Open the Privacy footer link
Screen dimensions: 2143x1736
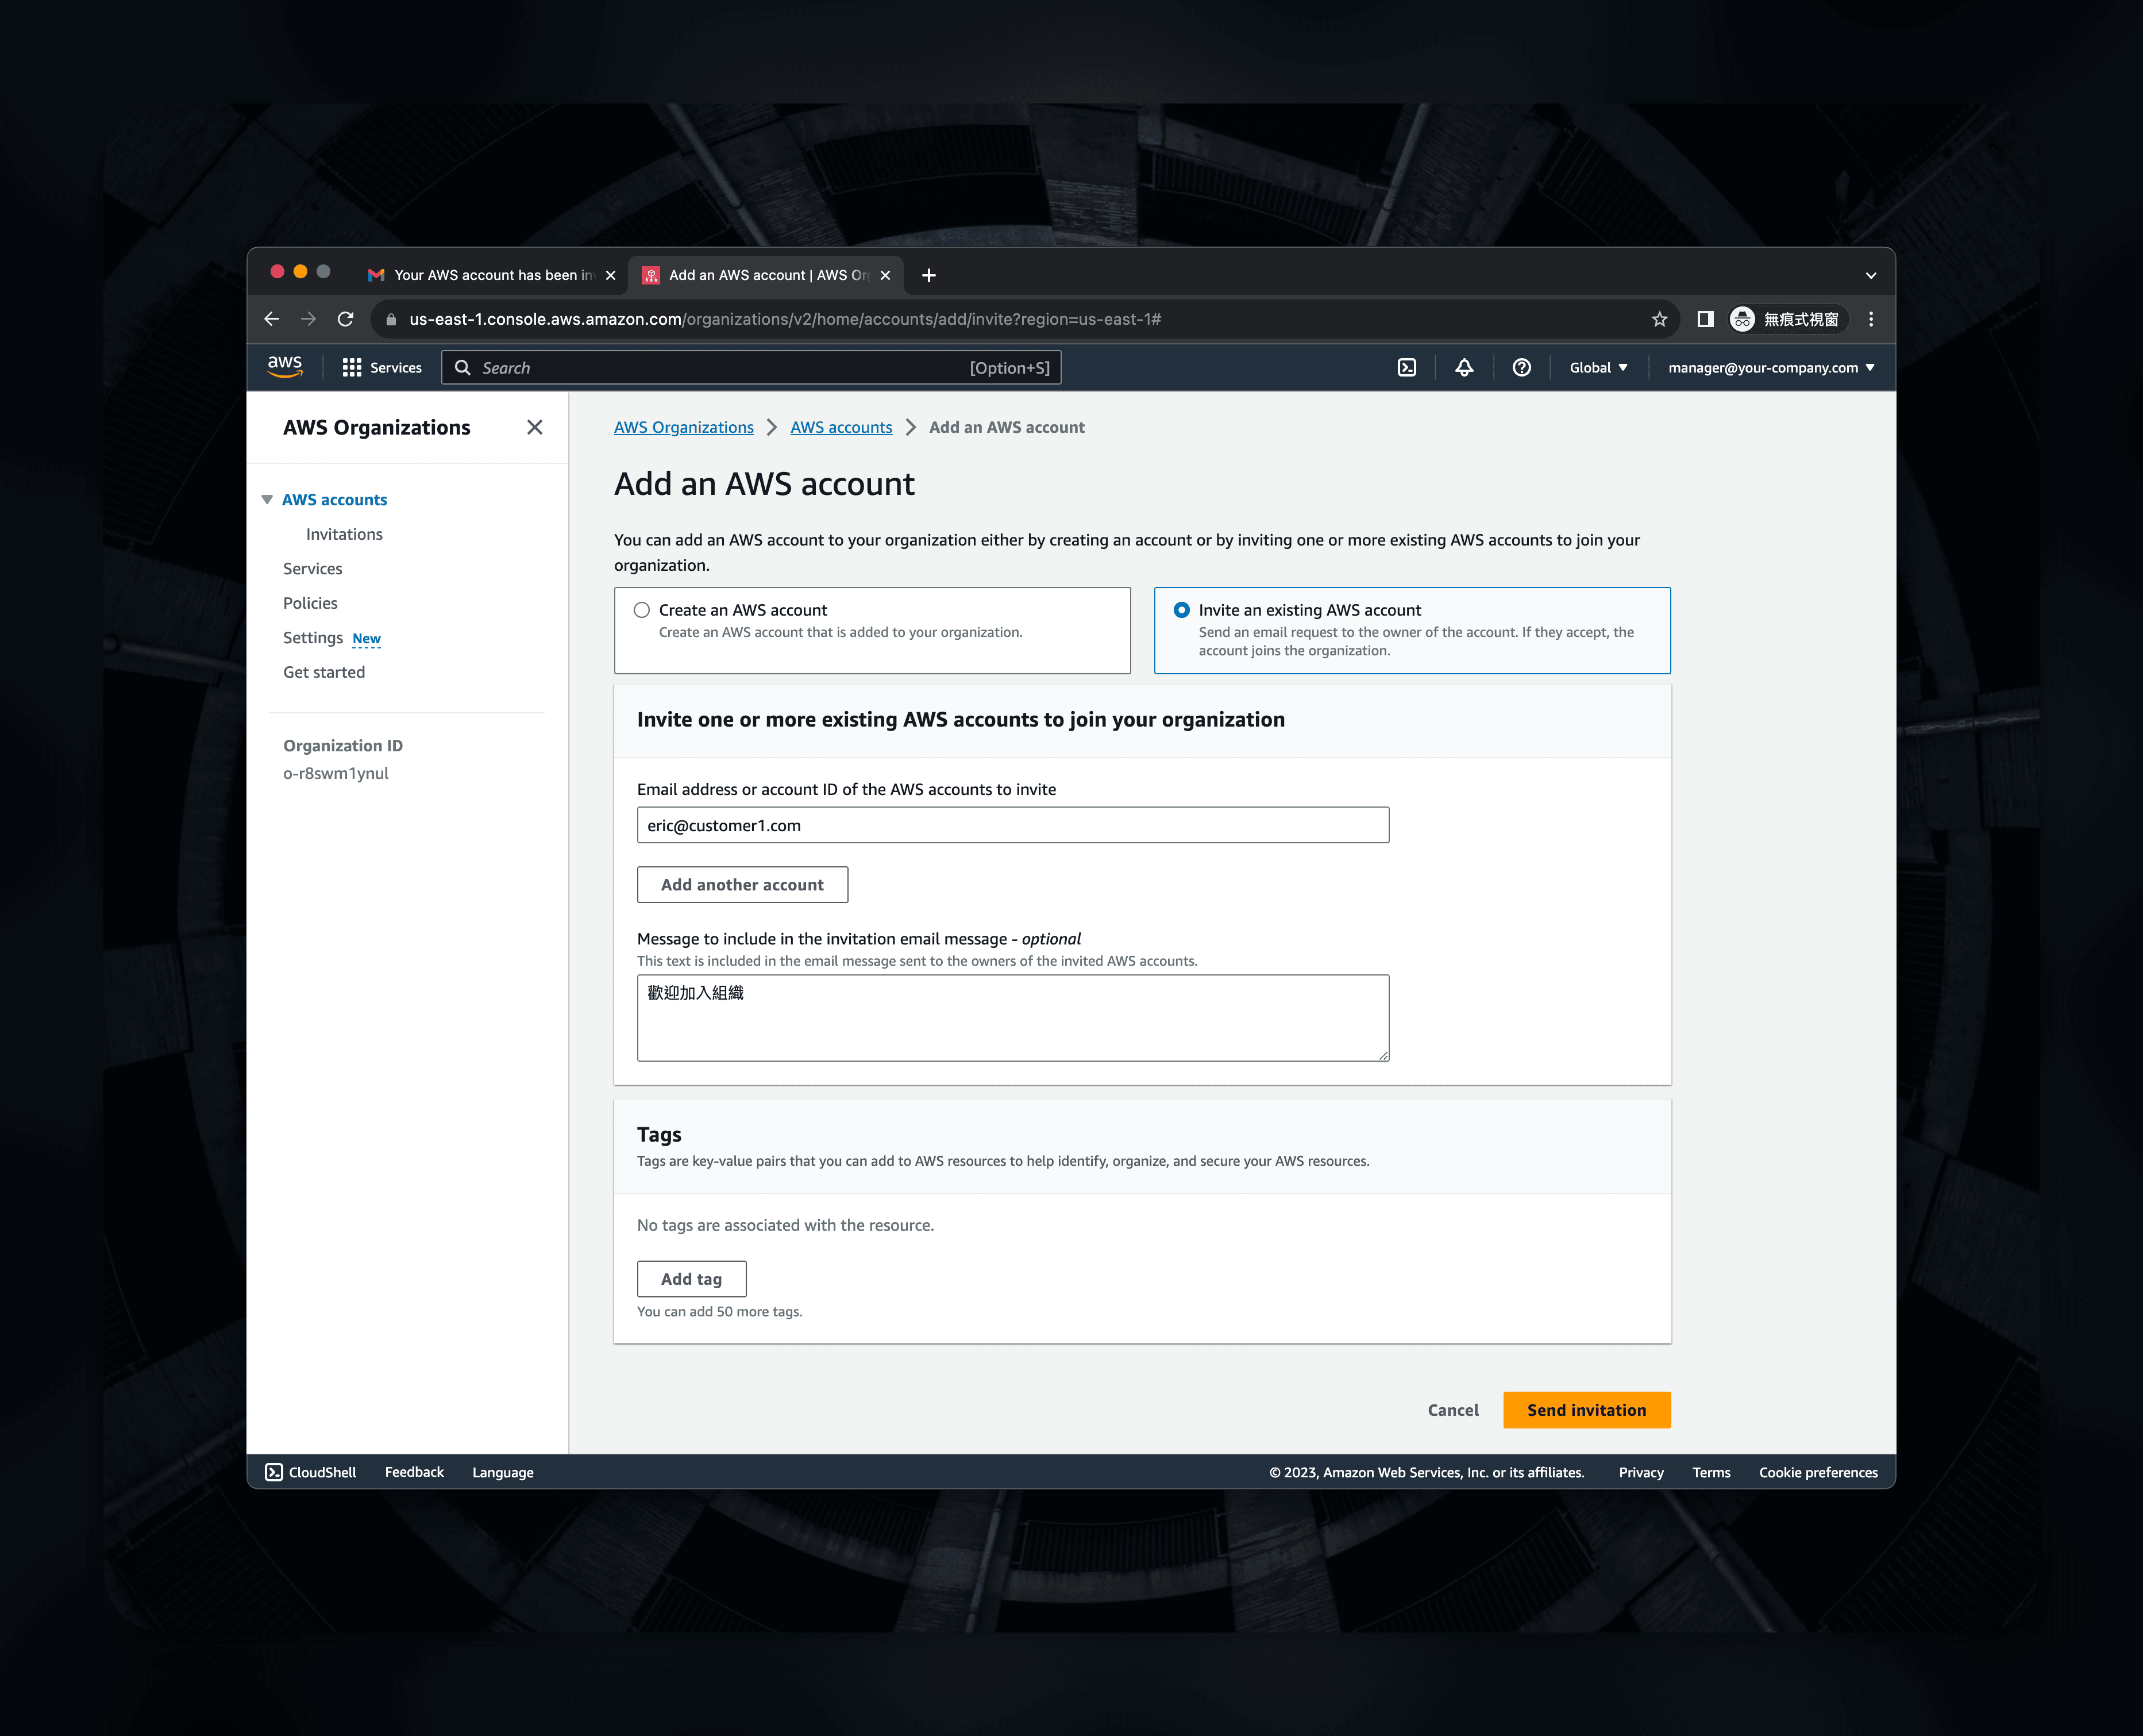click(1641, 1472)
